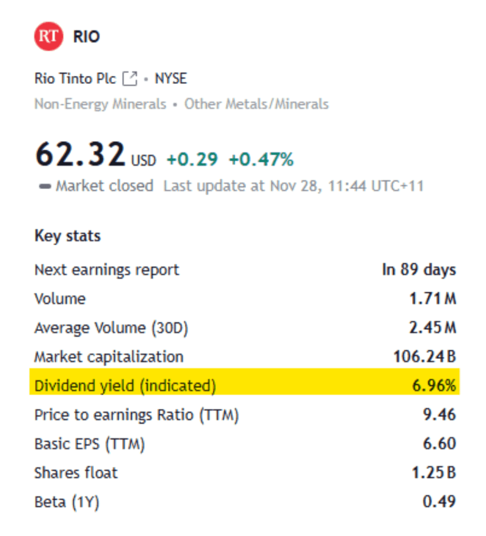This screenshot has height=536, width=486.
Task: Click the highlighted Dividend yield (indicated) row
Action: coord(245,386)
